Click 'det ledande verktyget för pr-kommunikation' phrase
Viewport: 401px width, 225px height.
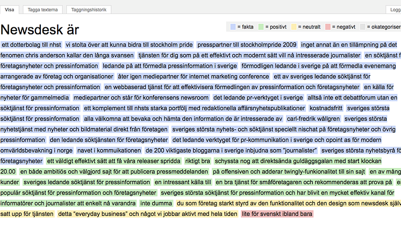coord(277,140)
